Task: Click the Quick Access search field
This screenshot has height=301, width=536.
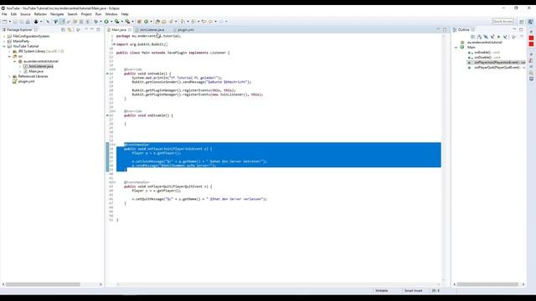Action: pos(502,22)
